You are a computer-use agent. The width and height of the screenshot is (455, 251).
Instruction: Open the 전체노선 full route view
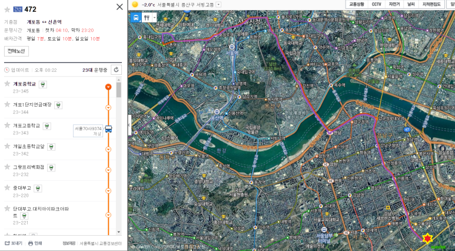click(x=16, y=51)
